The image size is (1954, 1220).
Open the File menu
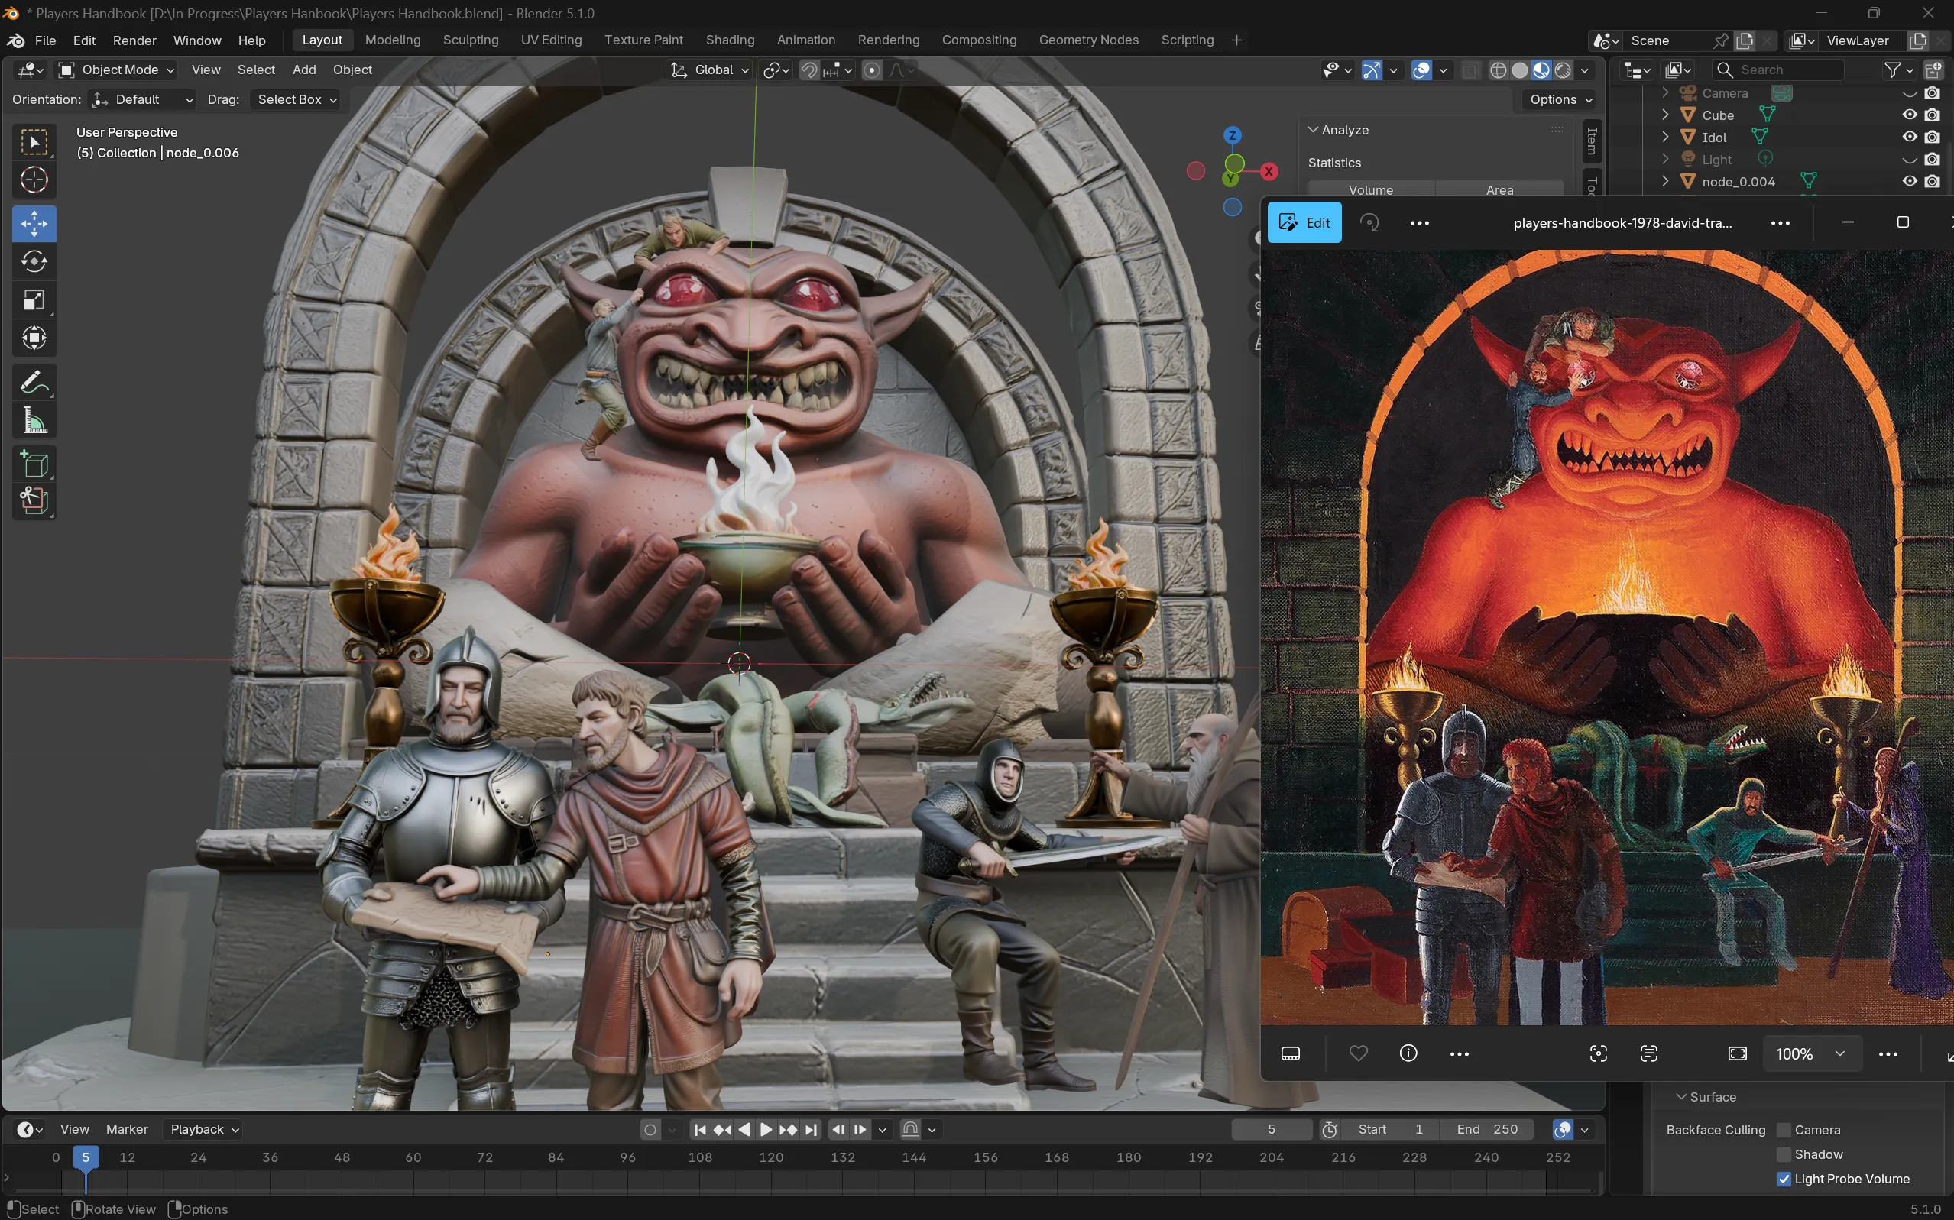[45, 40]
